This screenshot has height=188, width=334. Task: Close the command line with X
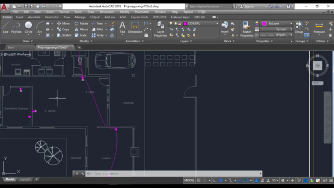click(77, 174)
